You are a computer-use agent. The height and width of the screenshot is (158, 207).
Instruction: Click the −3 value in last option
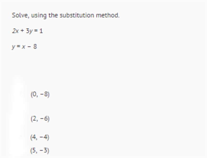[x=43, y=150]
